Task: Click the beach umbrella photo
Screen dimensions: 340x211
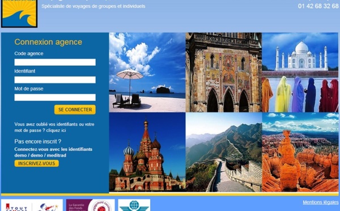Action: (x=147, y=72)
